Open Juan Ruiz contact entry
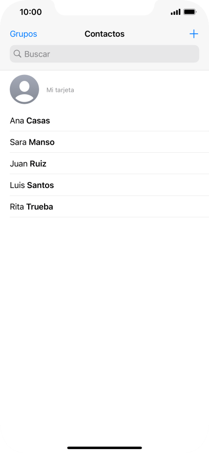This screenshot has width=209, height=453. tap(104, 164)
